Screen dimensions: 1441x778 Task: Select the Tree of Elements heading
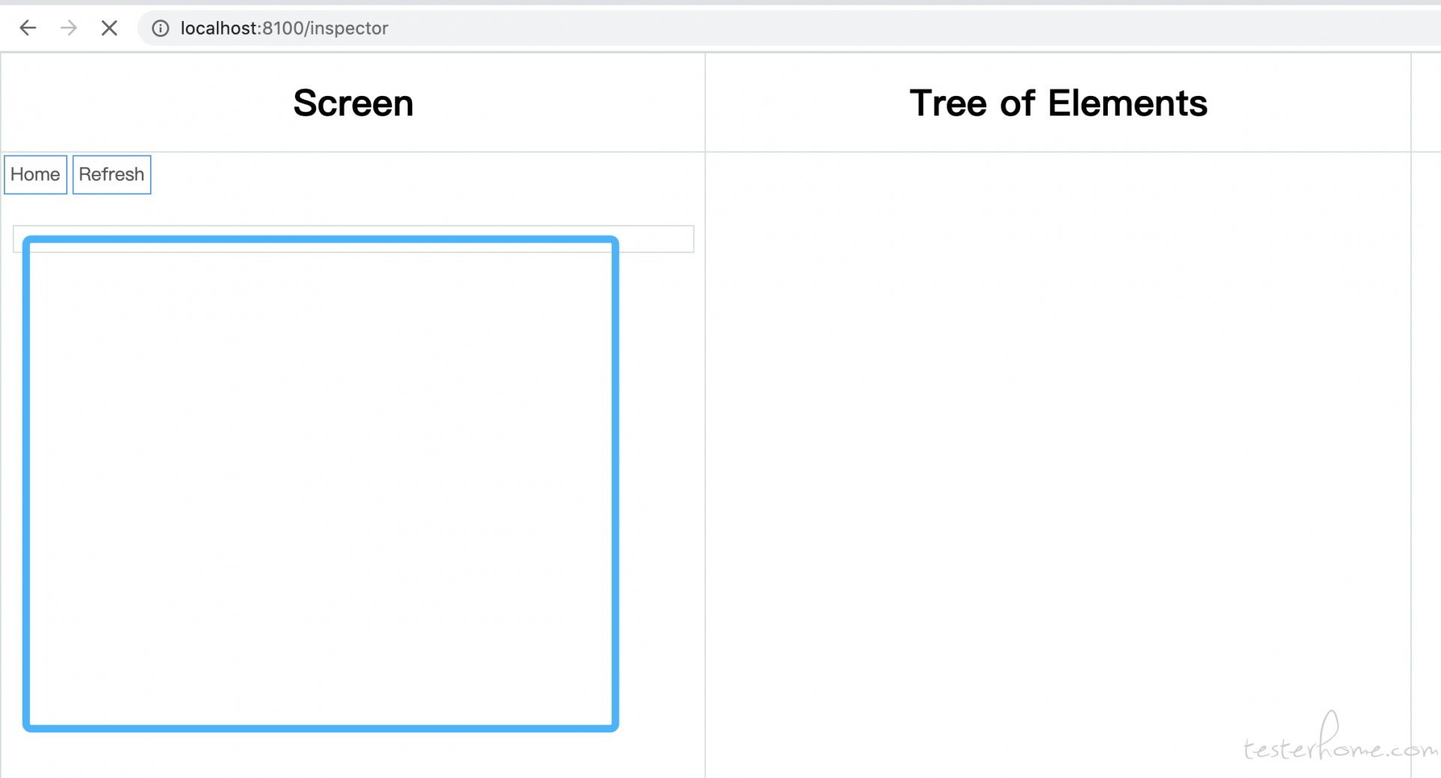[x=1058, y=103]
